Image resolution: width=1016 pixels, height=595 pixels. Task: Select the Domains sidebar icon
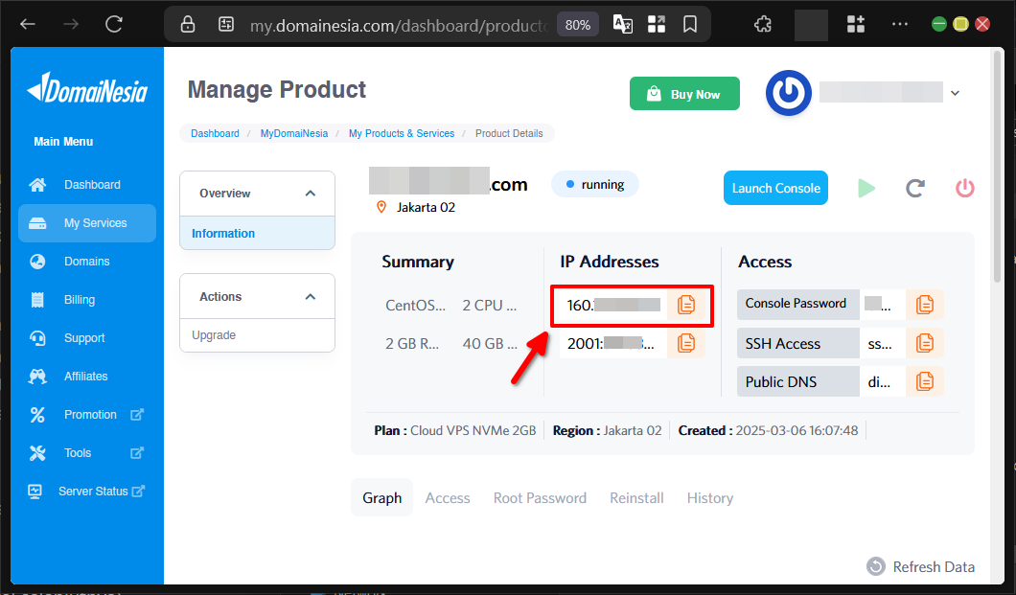(x=37, y=261)
